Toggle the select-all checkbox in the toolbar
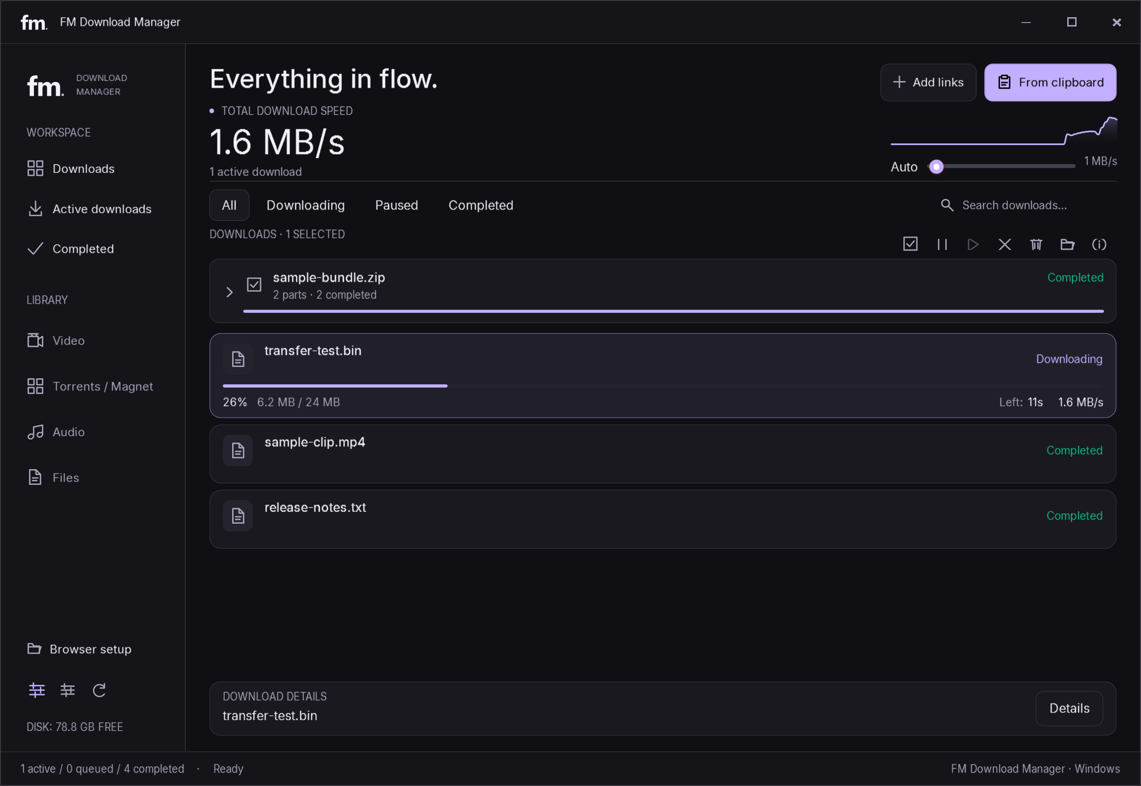This screenshot has width=1141, height=786. tap(910, 244)
